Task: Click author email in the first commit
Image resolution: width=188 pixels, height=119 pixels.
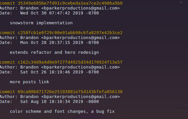Action: point(81,8)
